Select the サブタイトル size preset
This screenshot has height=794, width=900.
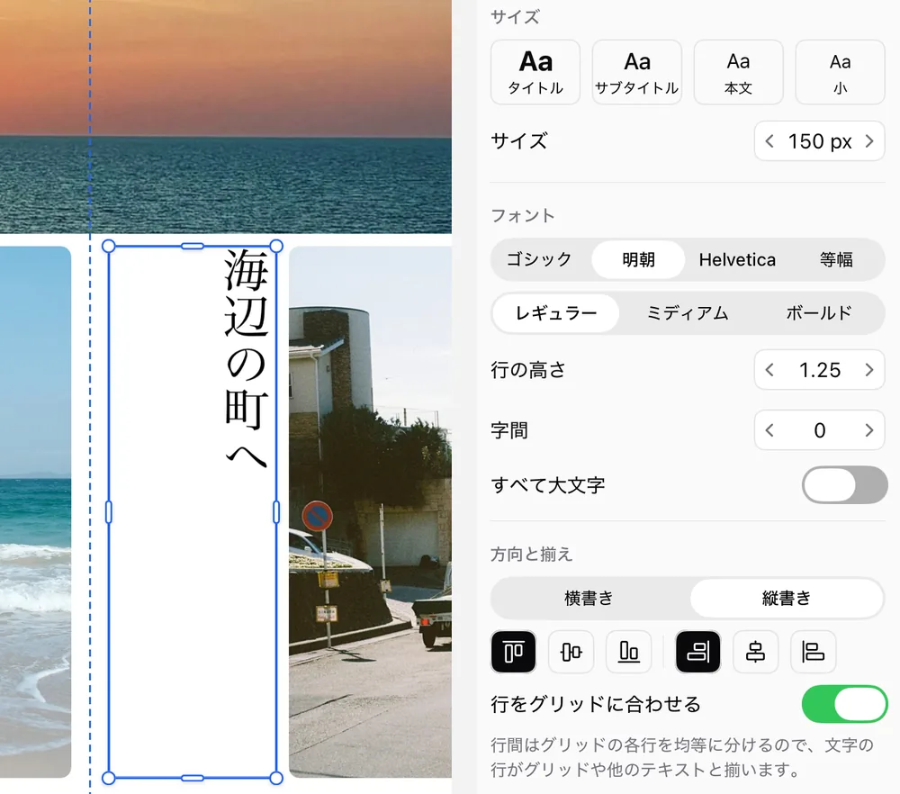pos(636,72)
